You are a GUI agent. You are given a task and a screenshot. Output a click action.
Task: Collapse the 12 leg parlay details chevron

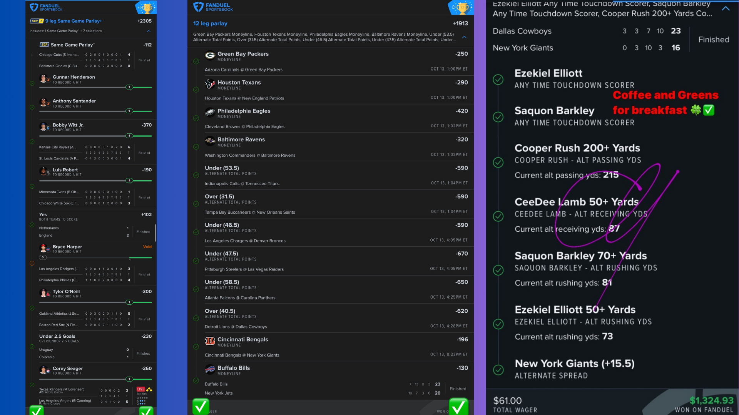tap(464, 37)
